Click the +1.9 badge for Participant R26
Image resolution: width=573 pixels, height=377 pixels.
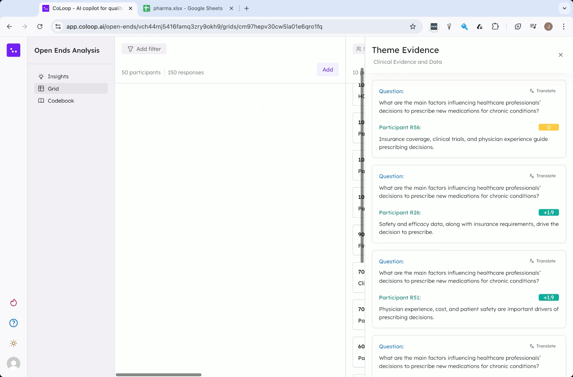(549, 213)
